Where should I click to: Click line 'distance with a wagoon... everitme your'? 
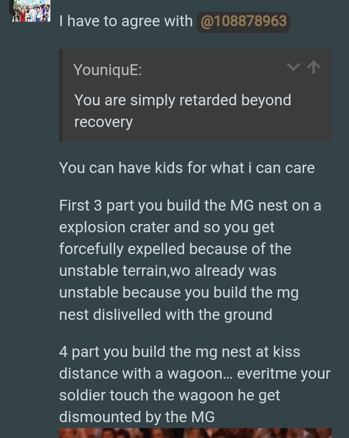pos(195,374)
